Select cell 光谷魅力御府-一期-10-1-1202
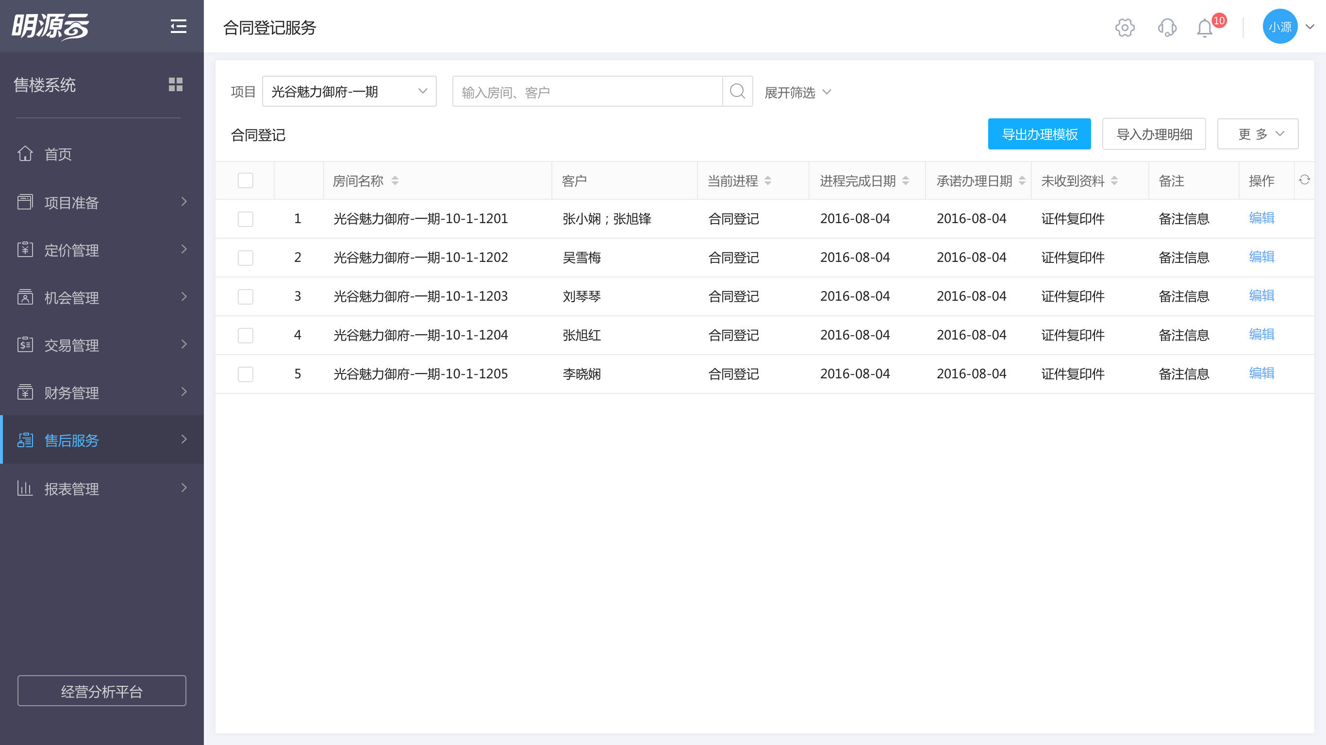This screenshot has width=1326, height=745. [420, 258]
